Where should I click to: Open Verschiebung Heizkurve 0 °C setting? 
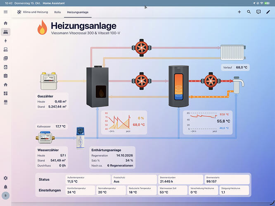pos(204,190)
